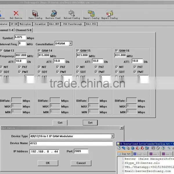Toggle the PMT checkbox under QAM-14
The image size is (174, 174).
click(x=57, y=72)
